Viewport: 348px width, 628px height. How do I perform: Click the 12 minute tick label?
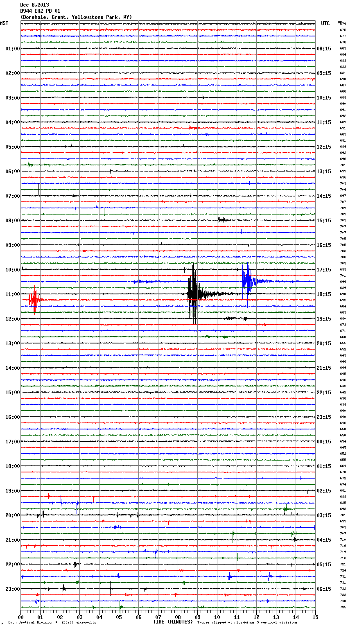pyautogui.click(x=256, y=617)
